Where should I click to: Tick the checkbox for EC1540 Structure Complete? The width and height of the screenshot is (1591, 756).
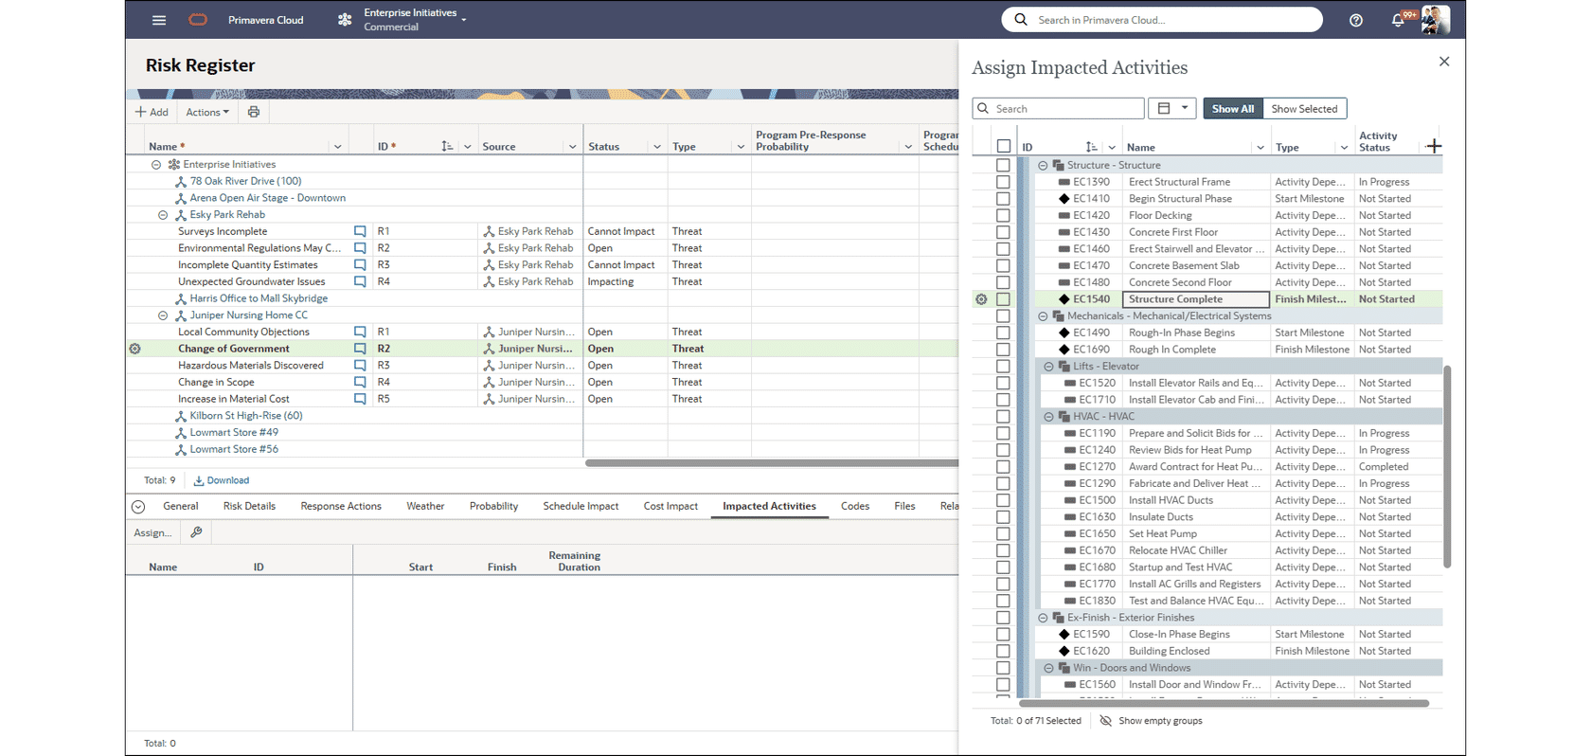(x=1003, y=299)
